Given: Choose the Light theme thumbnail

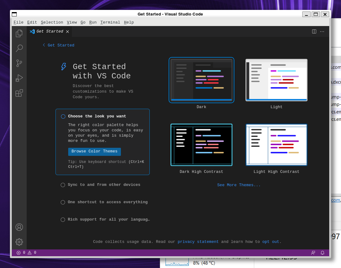Looking at the screenshot, I should click(x=276, y=80).
